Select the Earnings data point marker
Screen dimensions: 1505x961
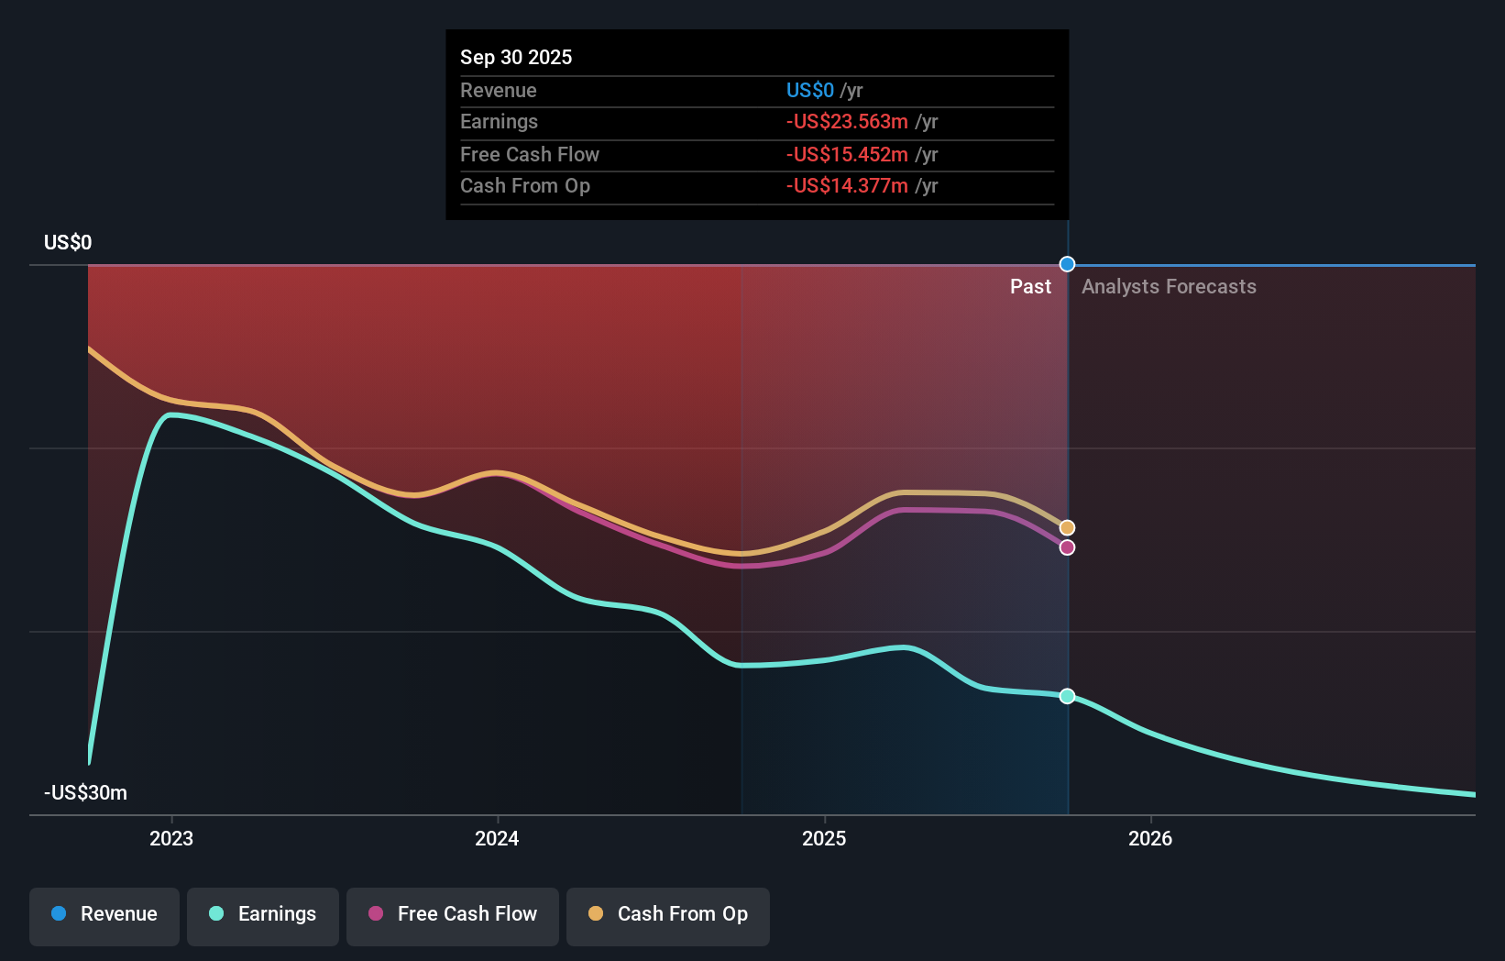pyautogui.click(x=1066, y=696)
